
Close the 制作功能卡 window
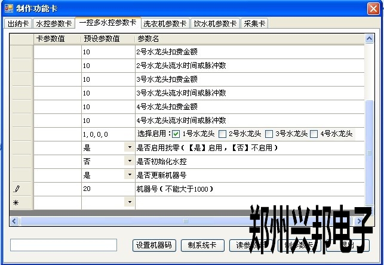[374, 9]
